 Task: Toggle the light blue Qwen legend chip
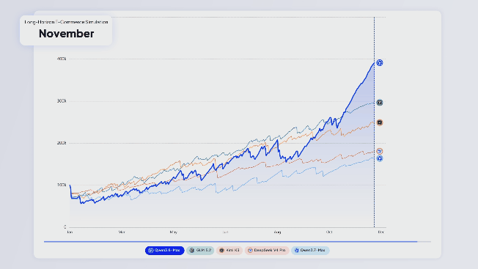310,251
